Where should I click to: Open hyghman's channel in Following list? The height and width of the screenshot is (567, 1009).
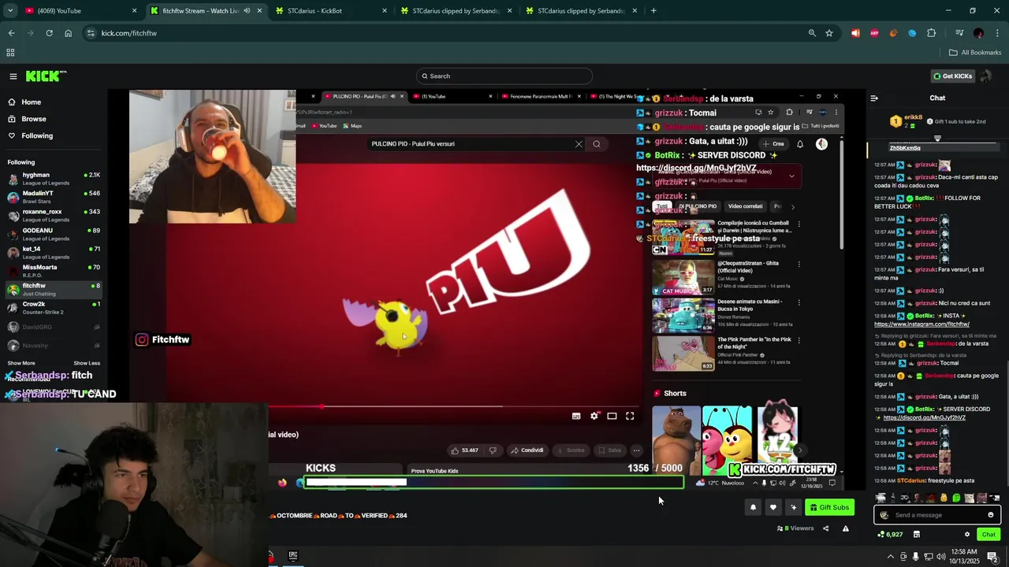54,179
